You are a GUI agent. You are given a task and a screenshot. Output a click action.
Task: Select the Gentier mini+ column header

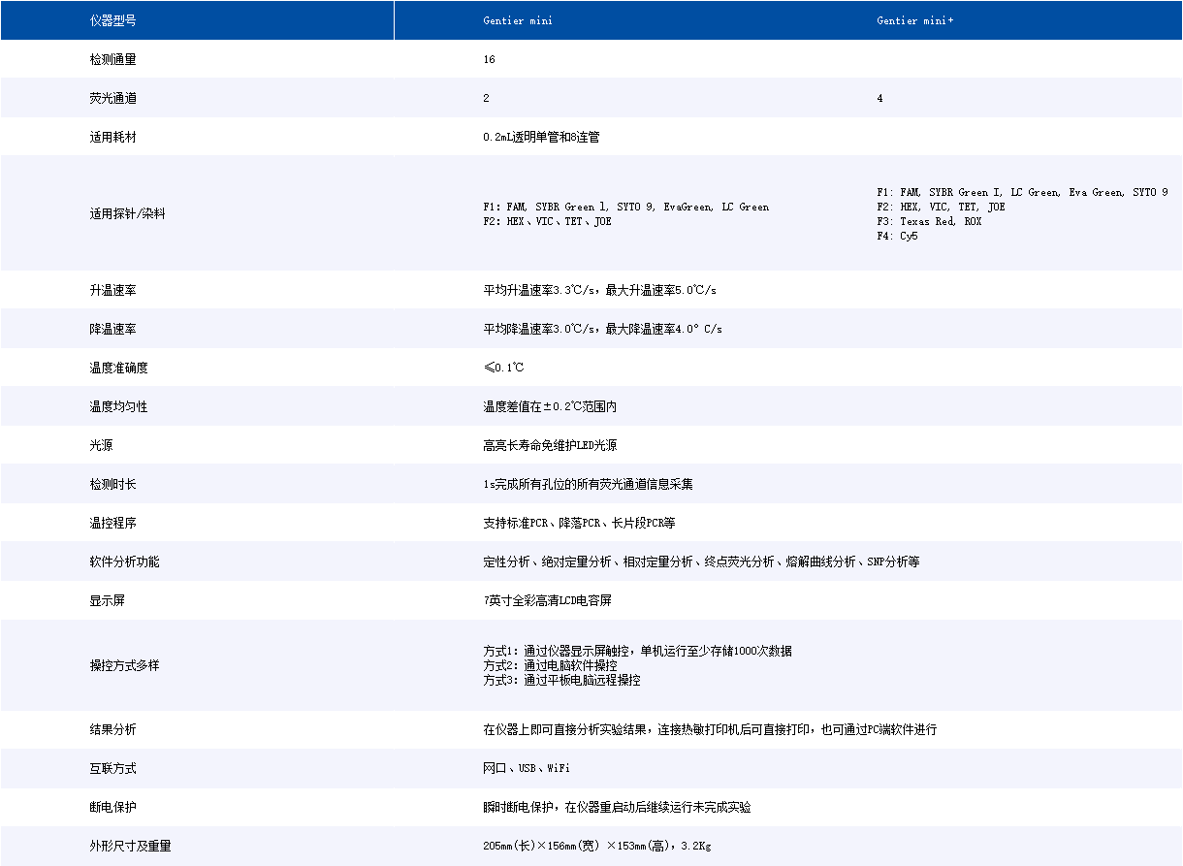(x=914, y=20)
